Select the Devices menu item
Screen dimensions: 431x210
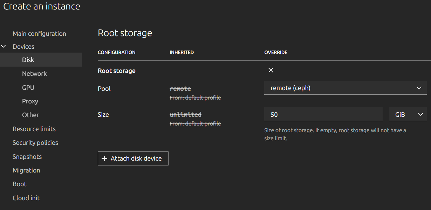click(23, 47)
